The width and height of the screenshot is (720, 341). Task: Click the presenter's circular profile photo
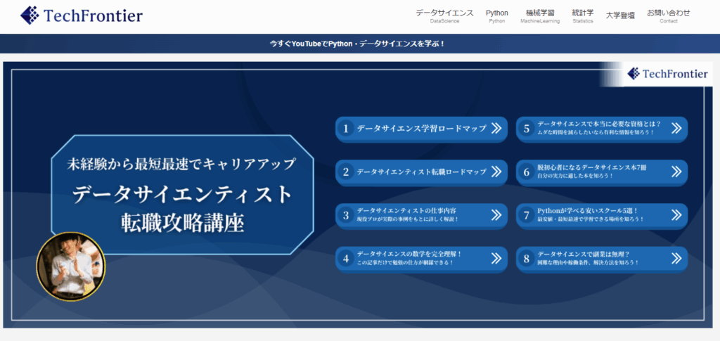coord(70,262)
